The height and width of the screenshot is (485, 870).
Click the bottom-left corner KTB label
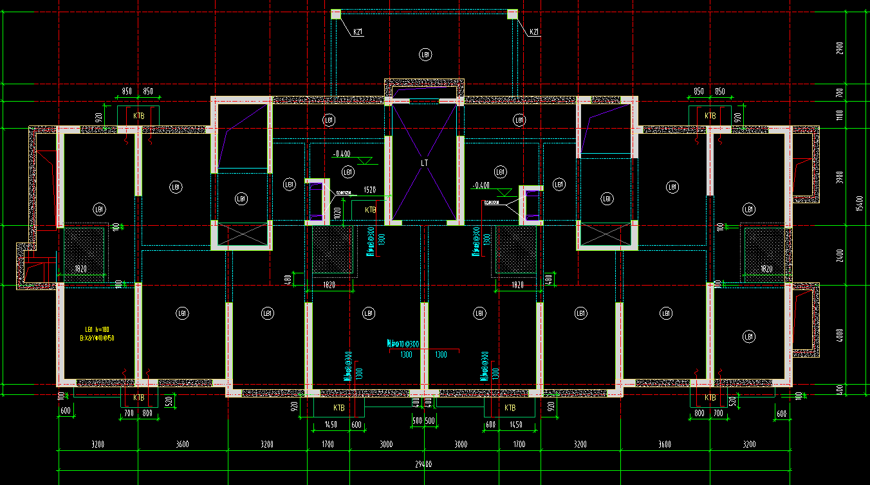(x=138, y=398)
